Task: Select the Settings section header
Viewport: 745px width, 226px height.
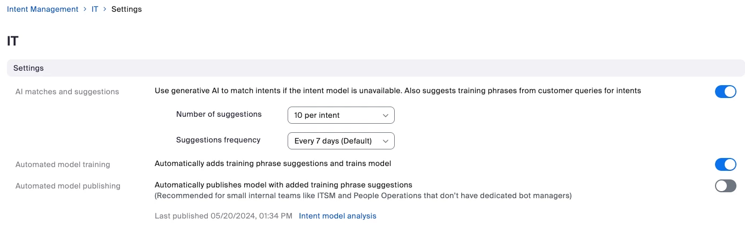Action: pos(28,68)
